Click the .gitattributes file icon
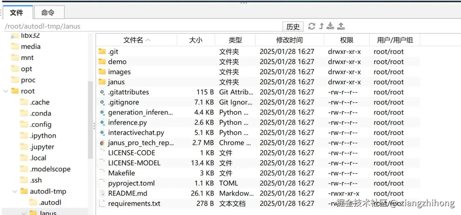The height and width of the screenshot is (215, 461). tap(102, 92)
